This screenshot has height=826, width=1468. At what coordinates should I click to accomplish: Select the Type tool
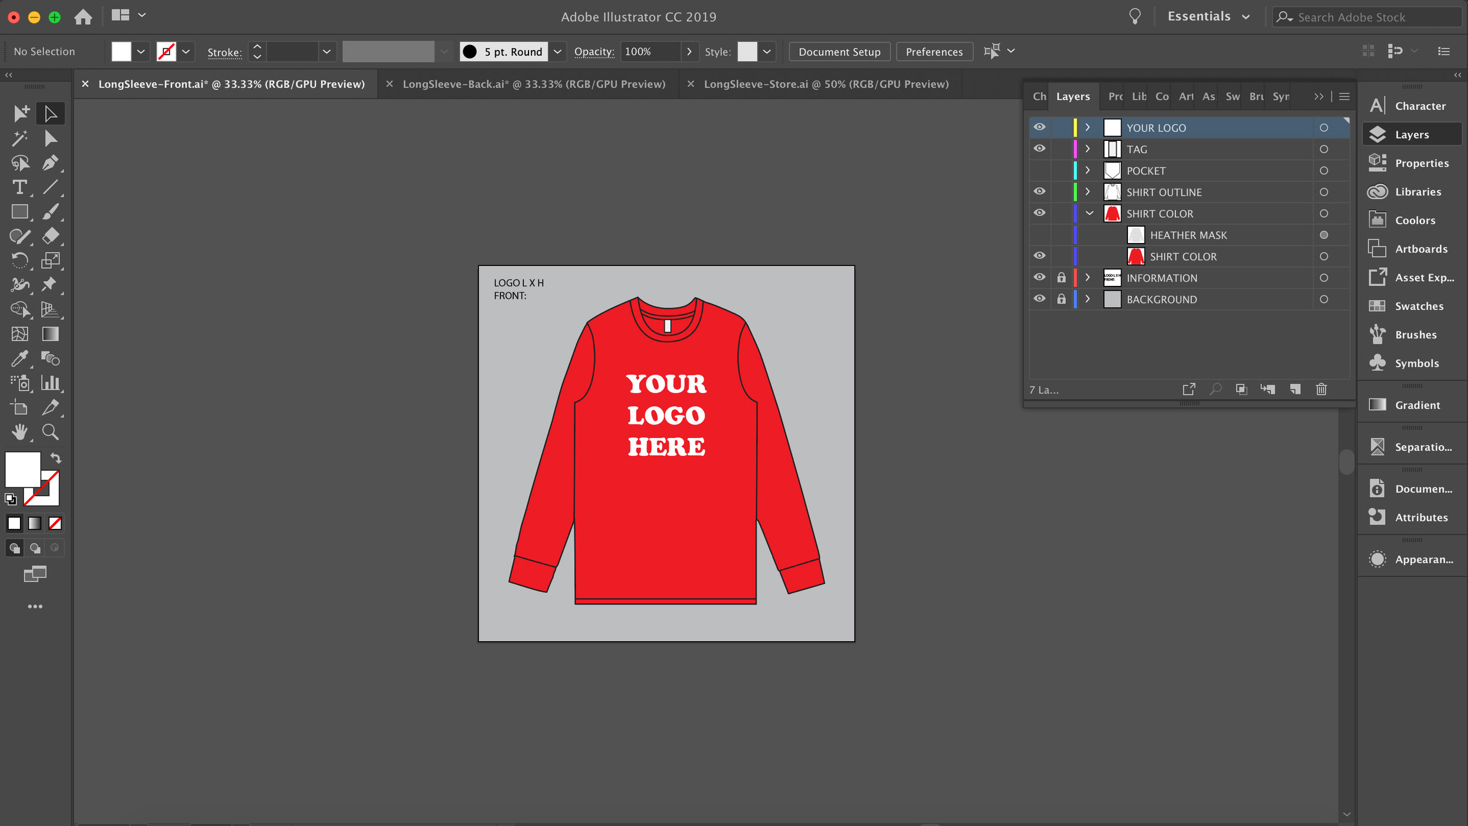[19, 187]
